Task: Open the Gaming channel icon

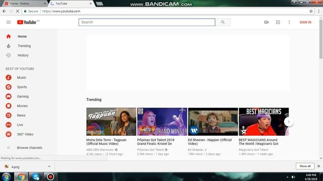Action: 9,97
